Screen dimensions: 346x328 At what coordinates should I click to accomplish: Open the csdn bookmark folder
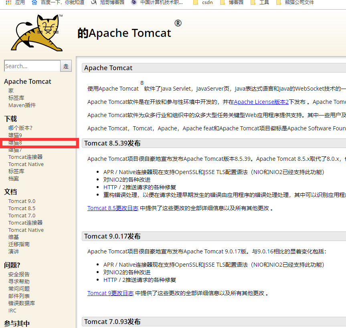click(x=203, y=2)
